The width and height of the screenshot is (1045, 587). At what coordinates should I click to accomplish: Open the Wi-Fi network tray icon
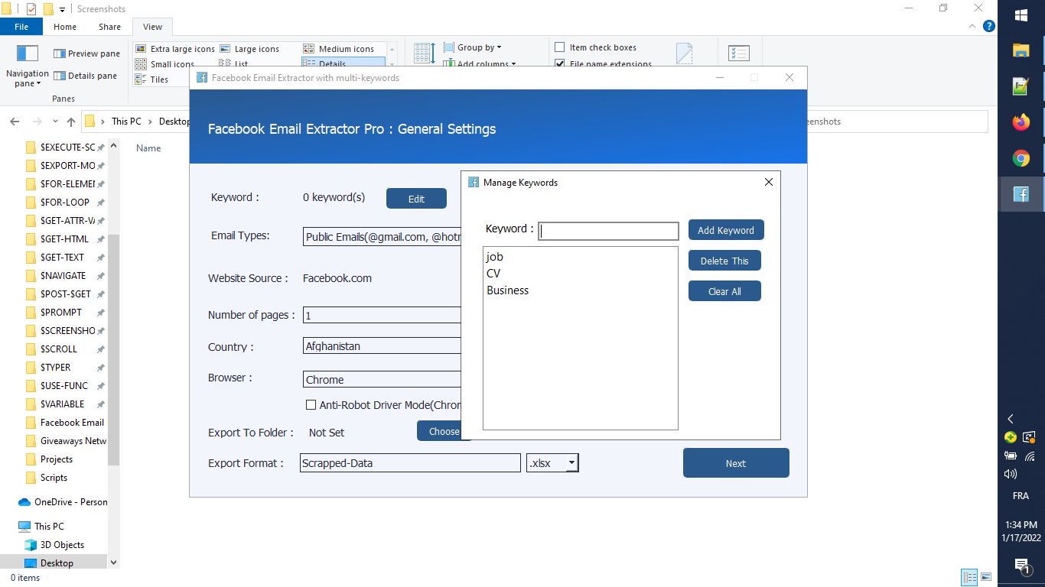tap(1030, 456)
